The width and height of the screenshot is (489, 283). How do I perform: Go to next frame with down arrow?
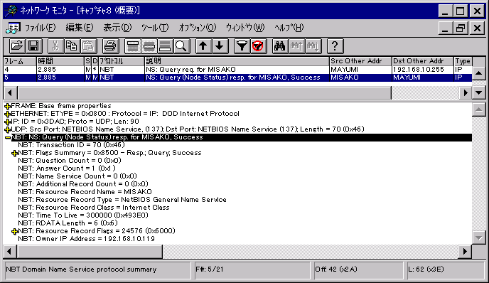(220, 46)
